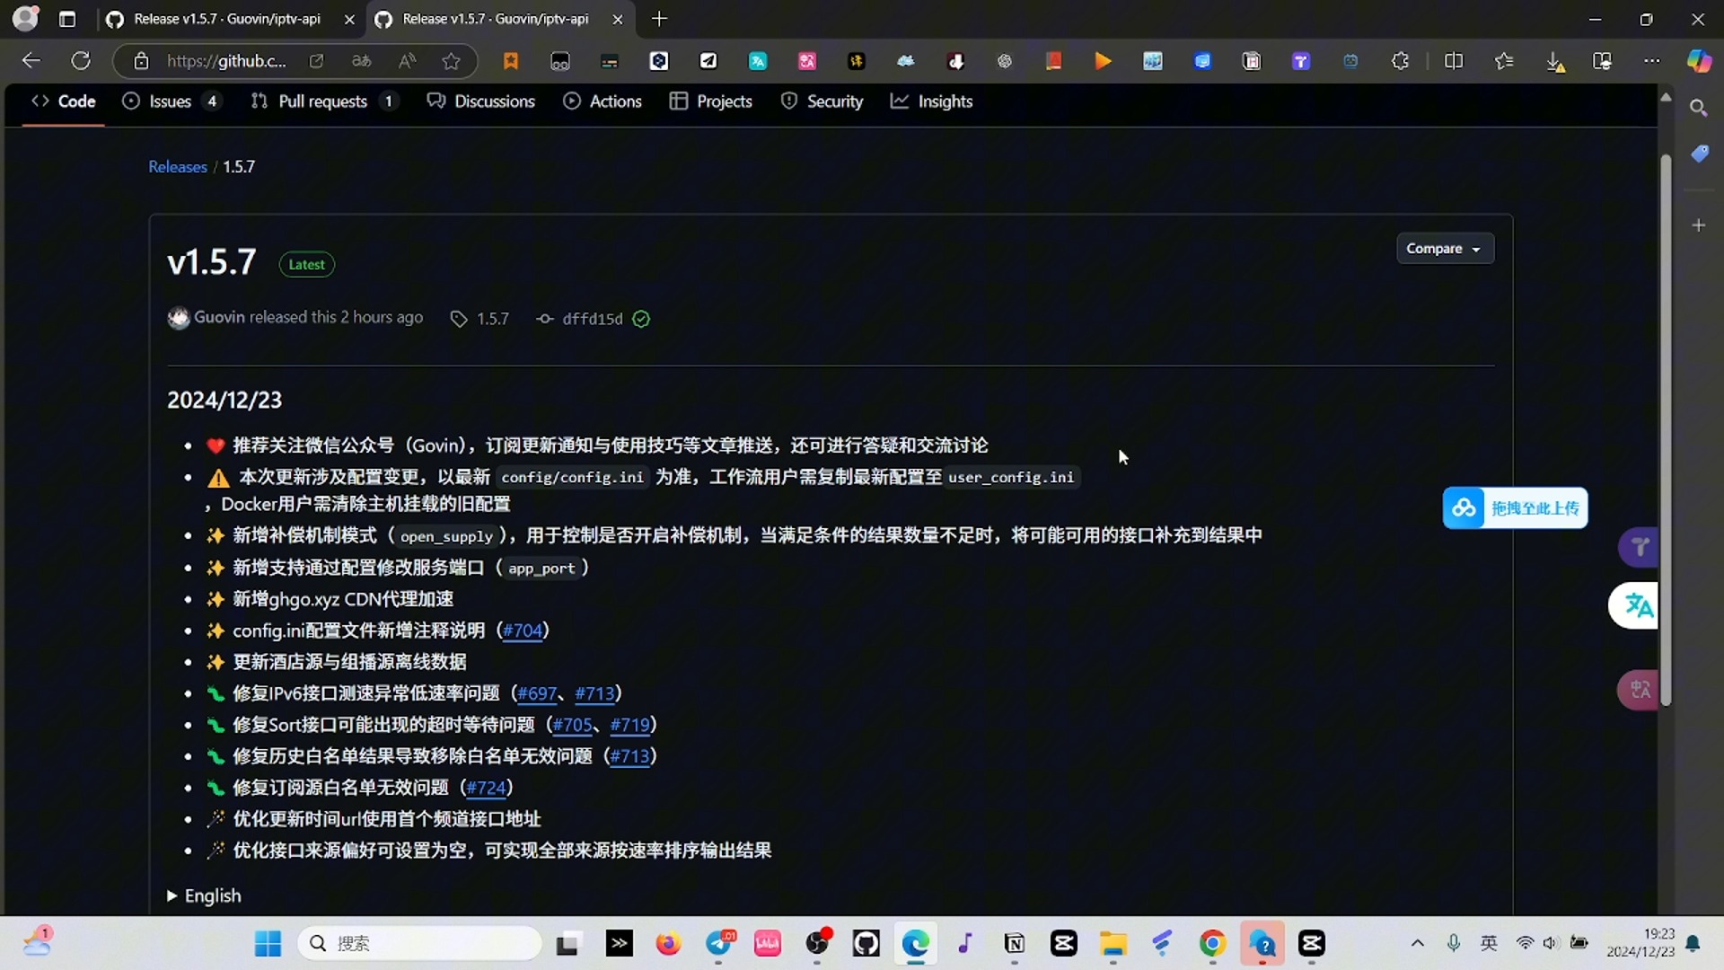Go back with the browser back arrow
Viewport: 1724px width, 970px height.
pyautogui.click(x=31, y=61)
